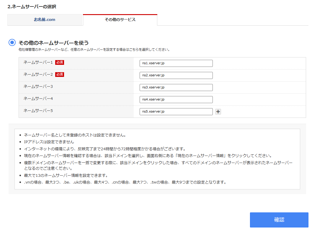This screenshot has height=236, width=317.
Task: Click the 確認 button
Action: coord(279,220)
